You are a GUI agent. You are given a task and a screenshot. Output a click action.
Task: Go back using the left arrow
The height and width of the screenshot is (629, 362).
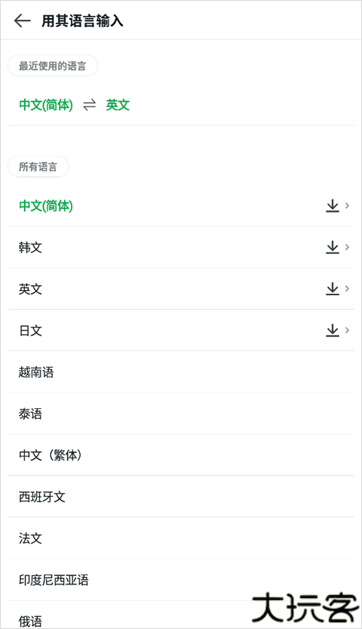point(23,20)
